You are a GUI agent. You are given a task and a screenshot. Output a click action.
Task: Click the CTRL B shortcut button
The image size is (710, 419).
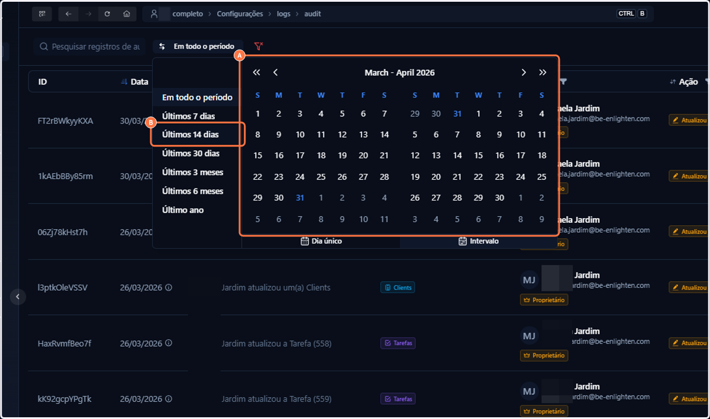pyautogui.click(x=632, y=14)
